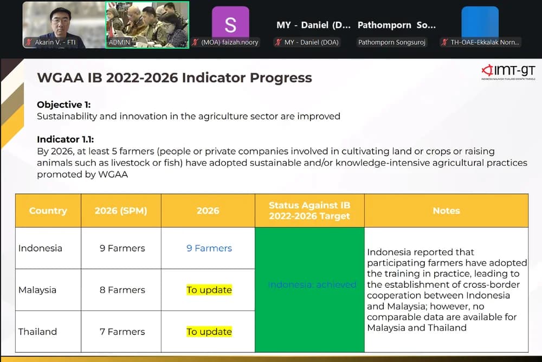The height and width of the screenshot is (362, 542).
Task: Click the green status color cell
Action: tap(309, 290)
